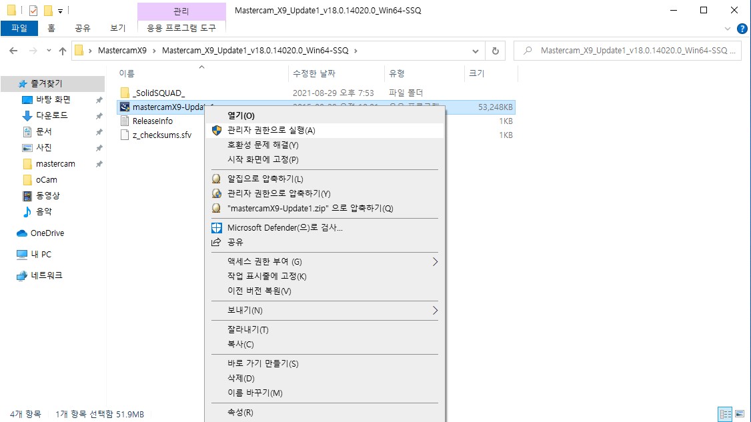
Task: Open Application Tools (응용 프로그램 도구) tab
Action: [181, 28]
